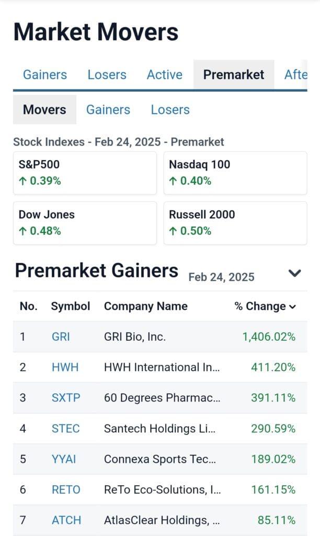Screen dimensions: 320x536
Task: Expand the Premarket Gainers section chevron
Action: [295, 273]
